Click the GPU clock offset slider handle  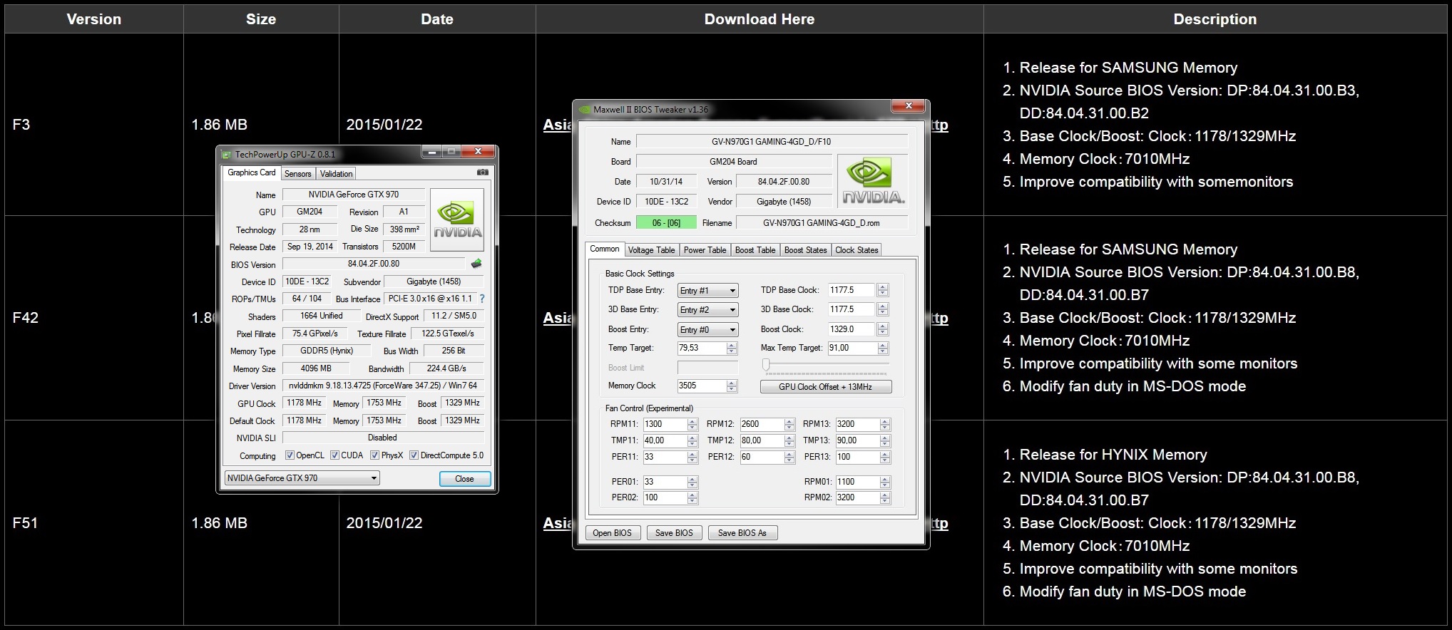point(766,365)
